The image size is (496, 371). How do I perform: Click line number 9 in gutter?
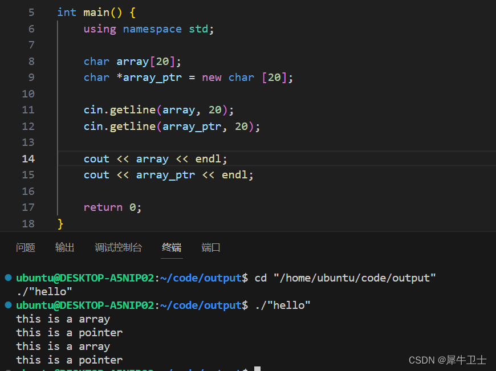coord(31,77)
